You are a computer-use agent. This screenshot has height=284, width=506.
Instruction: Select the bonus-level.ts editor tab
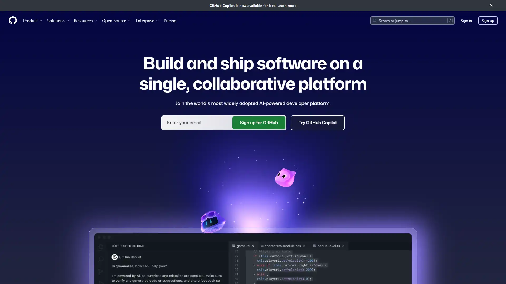(x=328, y=246)
